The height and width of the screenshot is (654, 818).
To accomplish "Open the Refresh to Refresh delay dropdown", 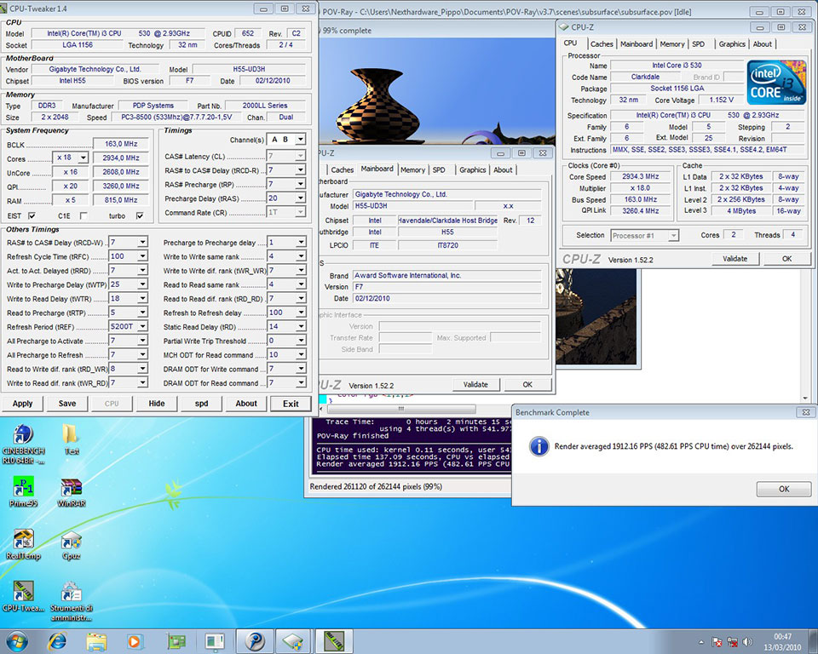I will pos(301,313).
